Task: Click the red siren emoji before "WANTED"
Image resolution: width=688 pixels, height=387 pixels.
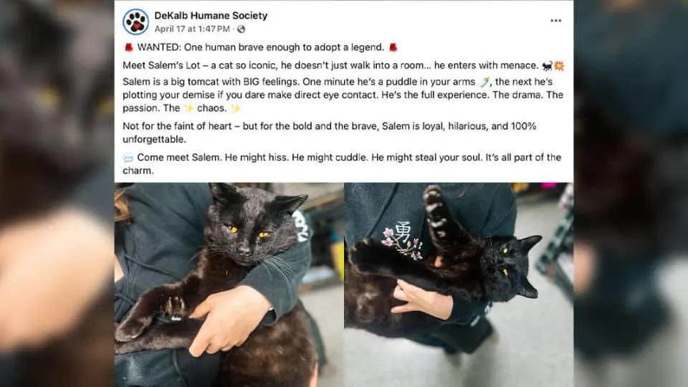Action: point(128,47)
